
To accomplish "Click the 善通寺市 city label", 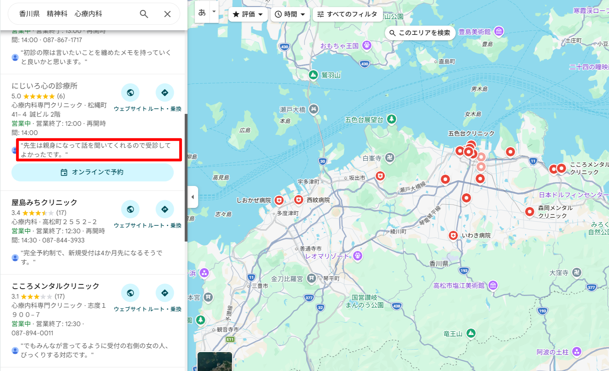I will (x=310, y=249).
